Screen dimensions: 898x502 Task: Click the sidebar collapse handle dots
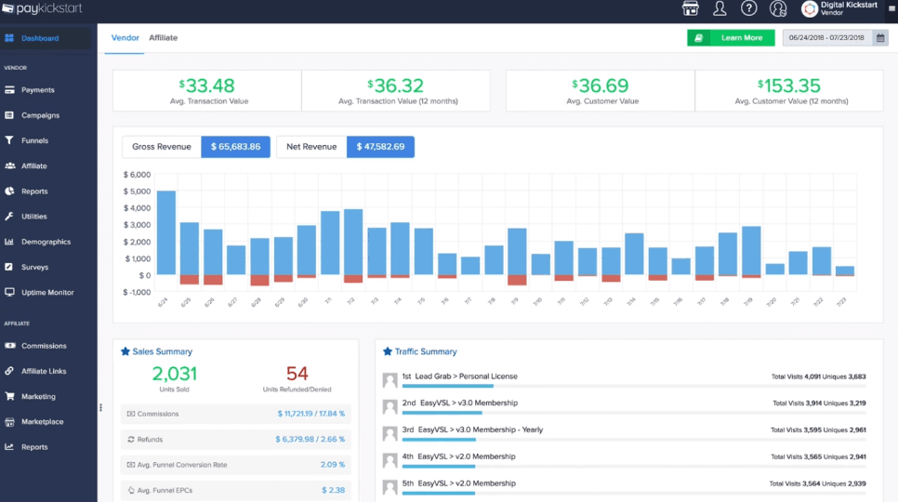(x=100, y=407)
